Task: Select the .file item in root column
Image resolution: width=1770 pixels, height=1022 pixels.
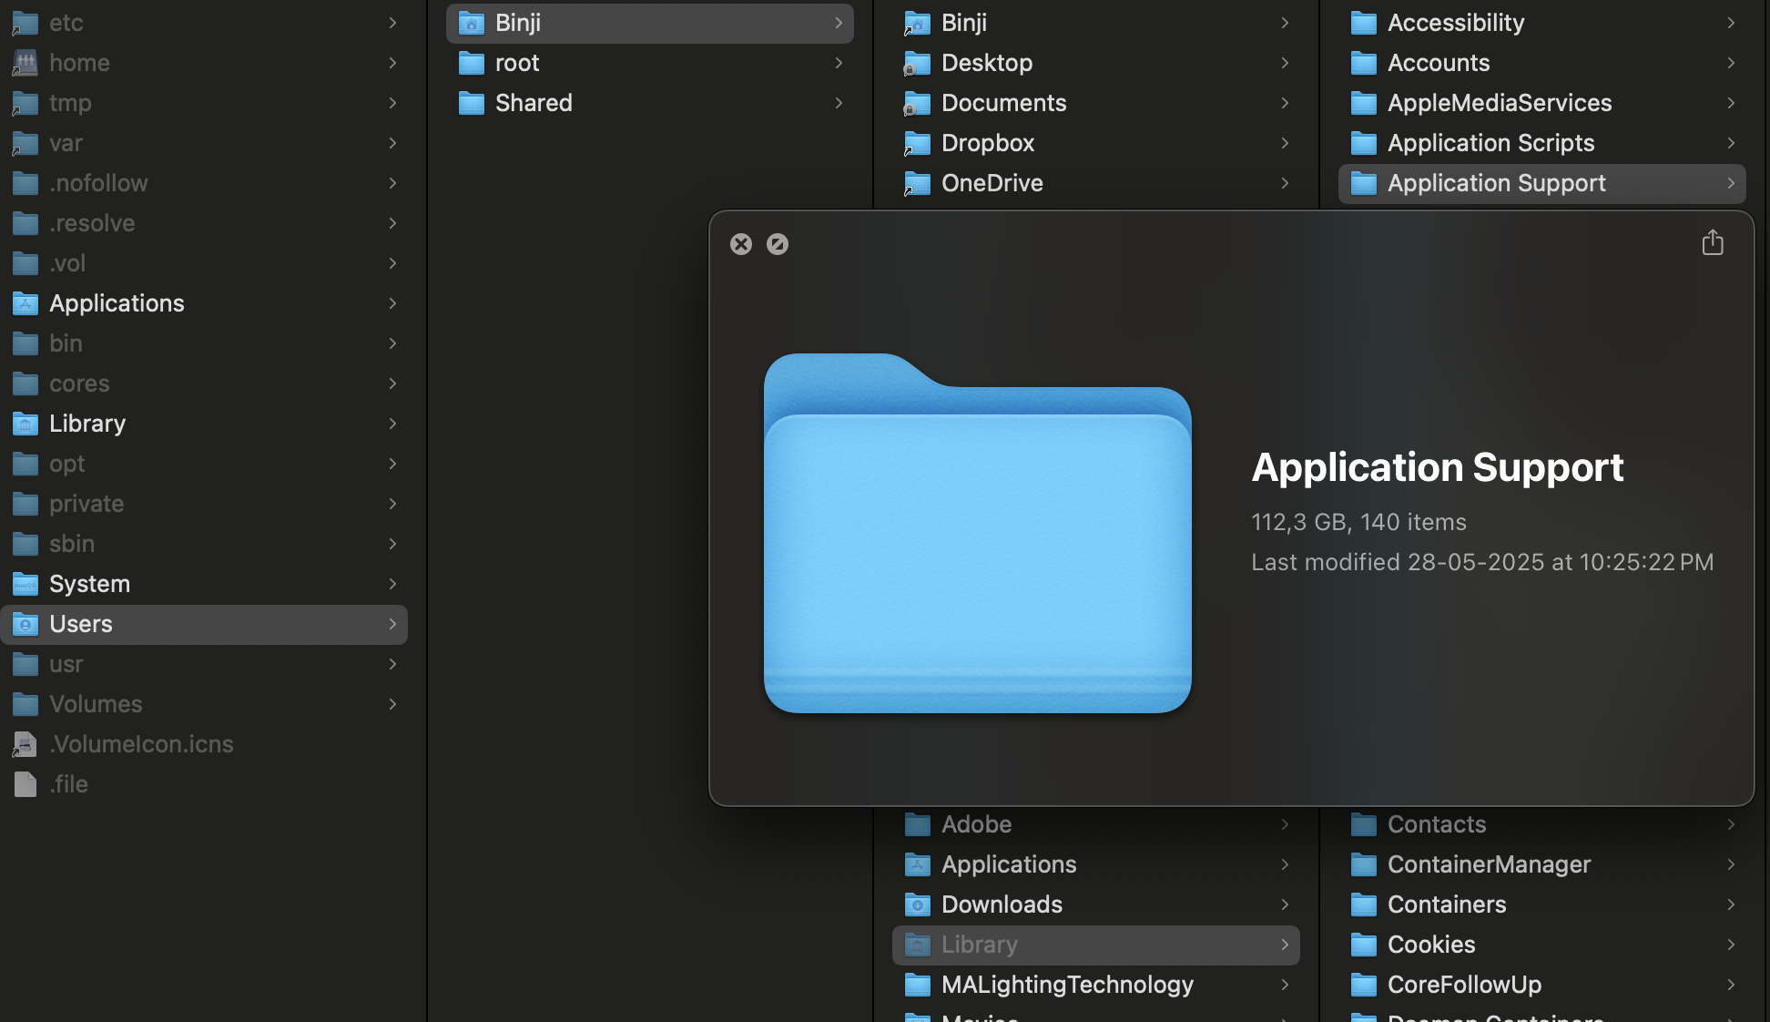Action: coord(68,784)
